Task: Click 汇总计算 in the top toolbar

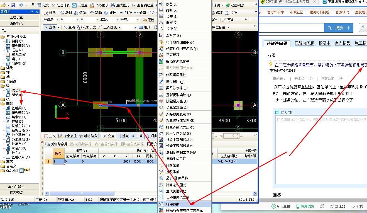Action: tap(60, 5)
